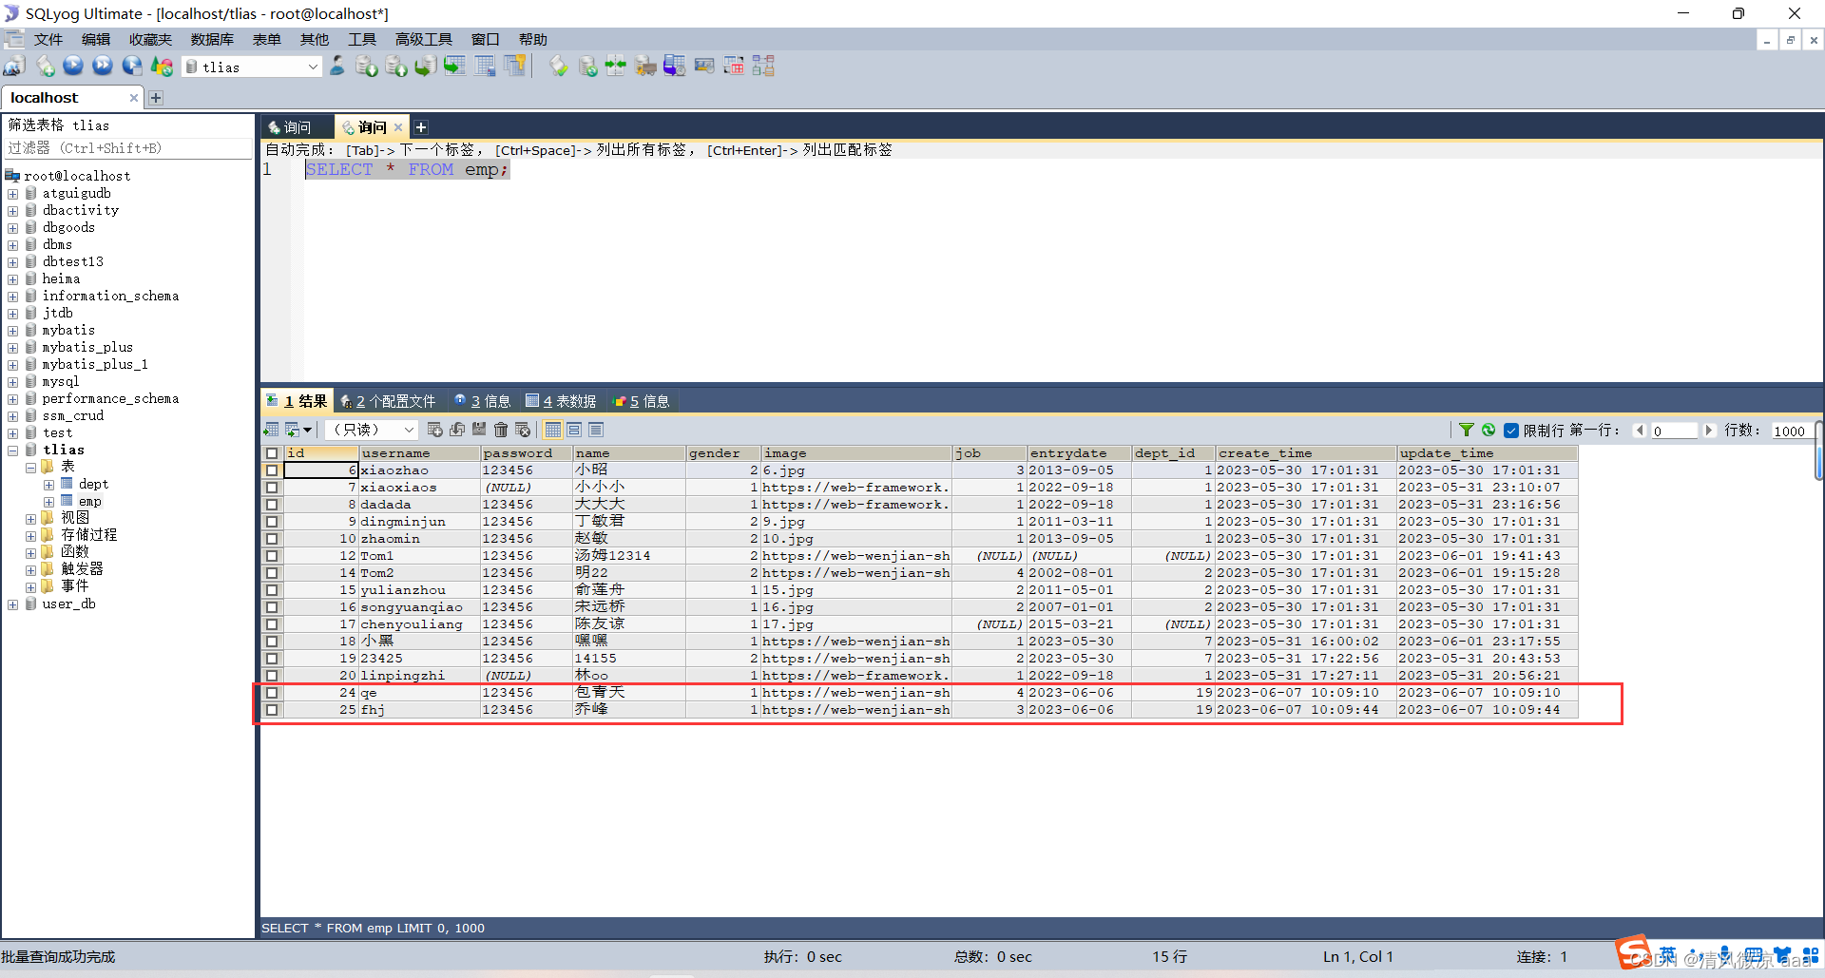Viewport: 1825px width, 978px height.
Task: Add a new query tab with plus button
Action: (421, 127)
